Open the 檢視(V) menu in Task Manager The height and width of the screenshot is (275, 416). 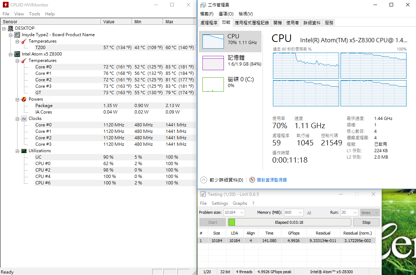tap(246, 14)
